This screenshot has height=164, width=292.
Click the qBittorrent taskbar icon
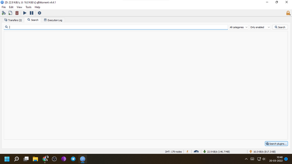(83, 159)
